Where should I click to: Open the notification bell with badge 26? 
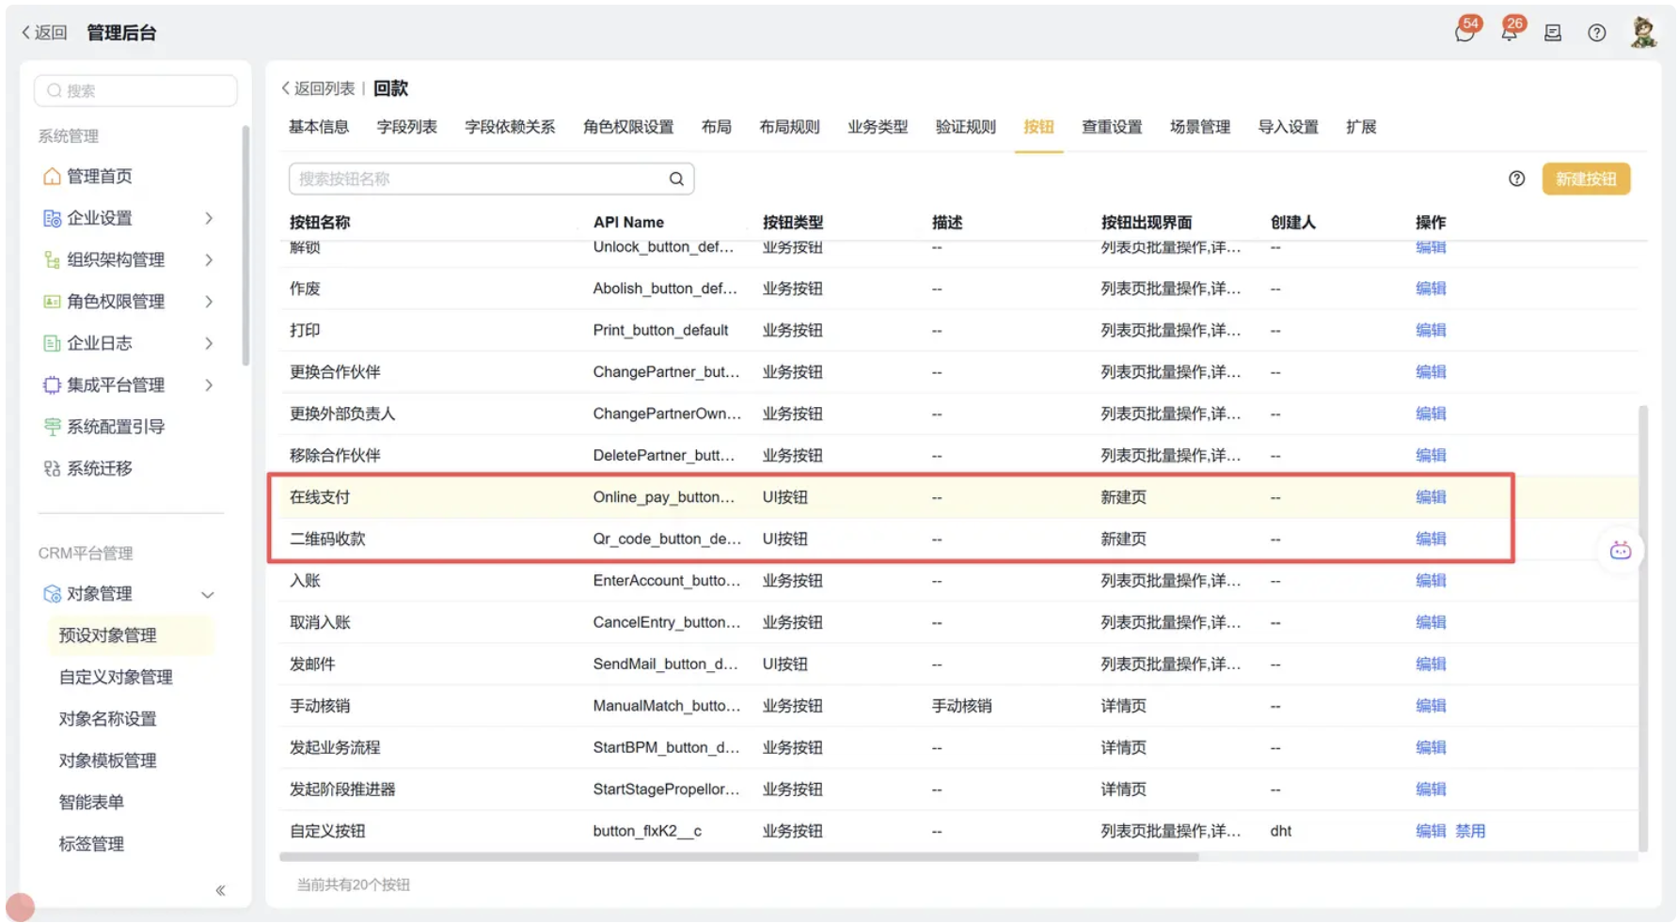[1509, 33]
